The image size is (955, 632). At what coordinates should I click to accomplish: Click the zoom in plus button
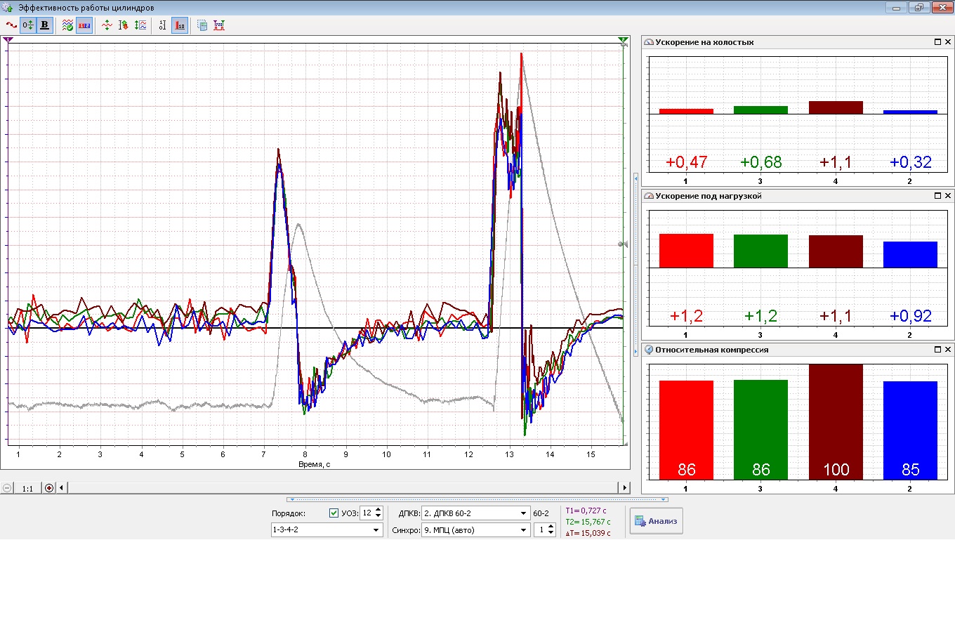click(x=49, y=488)
